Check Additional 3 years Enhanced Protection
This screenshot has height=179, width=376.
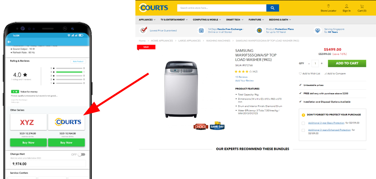(x=303, y=130)
